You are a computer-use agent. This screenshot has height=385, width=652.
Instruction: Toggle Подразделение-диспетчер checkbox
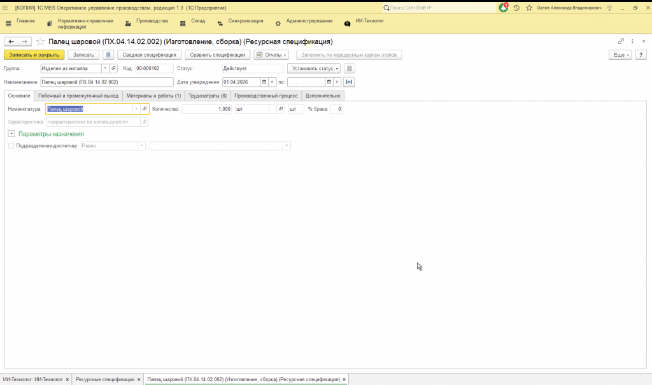(11, 146)
